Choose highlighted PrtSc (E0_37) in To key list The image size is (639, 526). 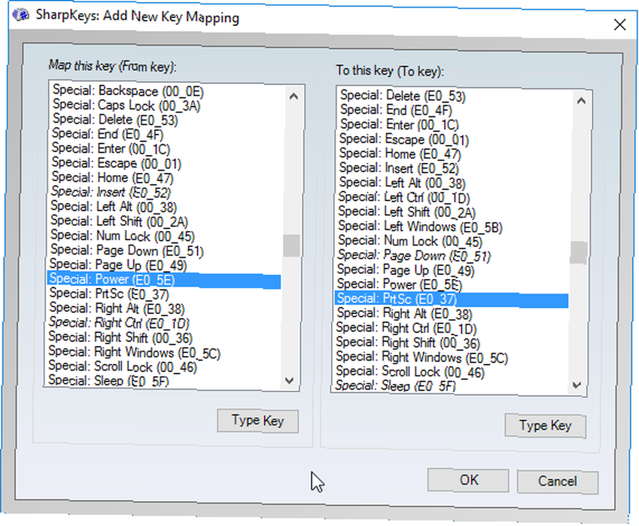tap(452, 299)
